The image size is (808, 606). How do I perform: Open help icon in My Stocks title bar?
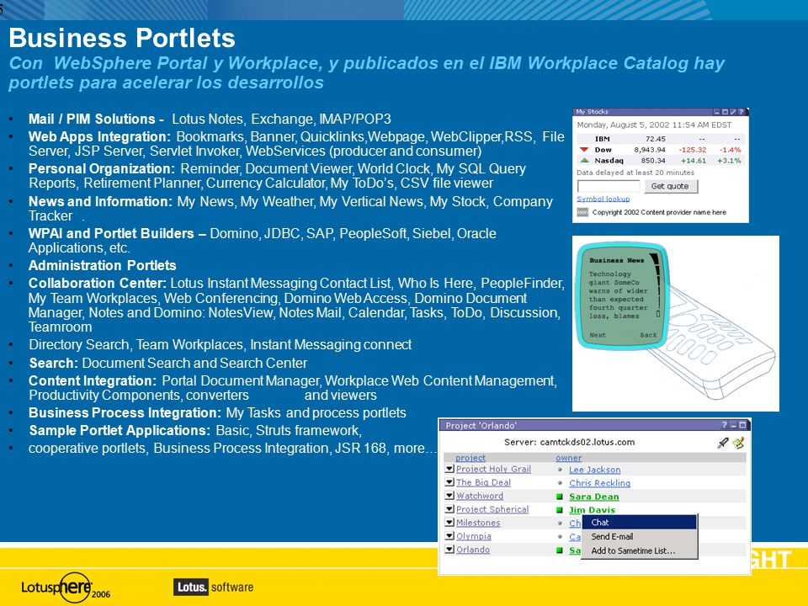point(741,112)
